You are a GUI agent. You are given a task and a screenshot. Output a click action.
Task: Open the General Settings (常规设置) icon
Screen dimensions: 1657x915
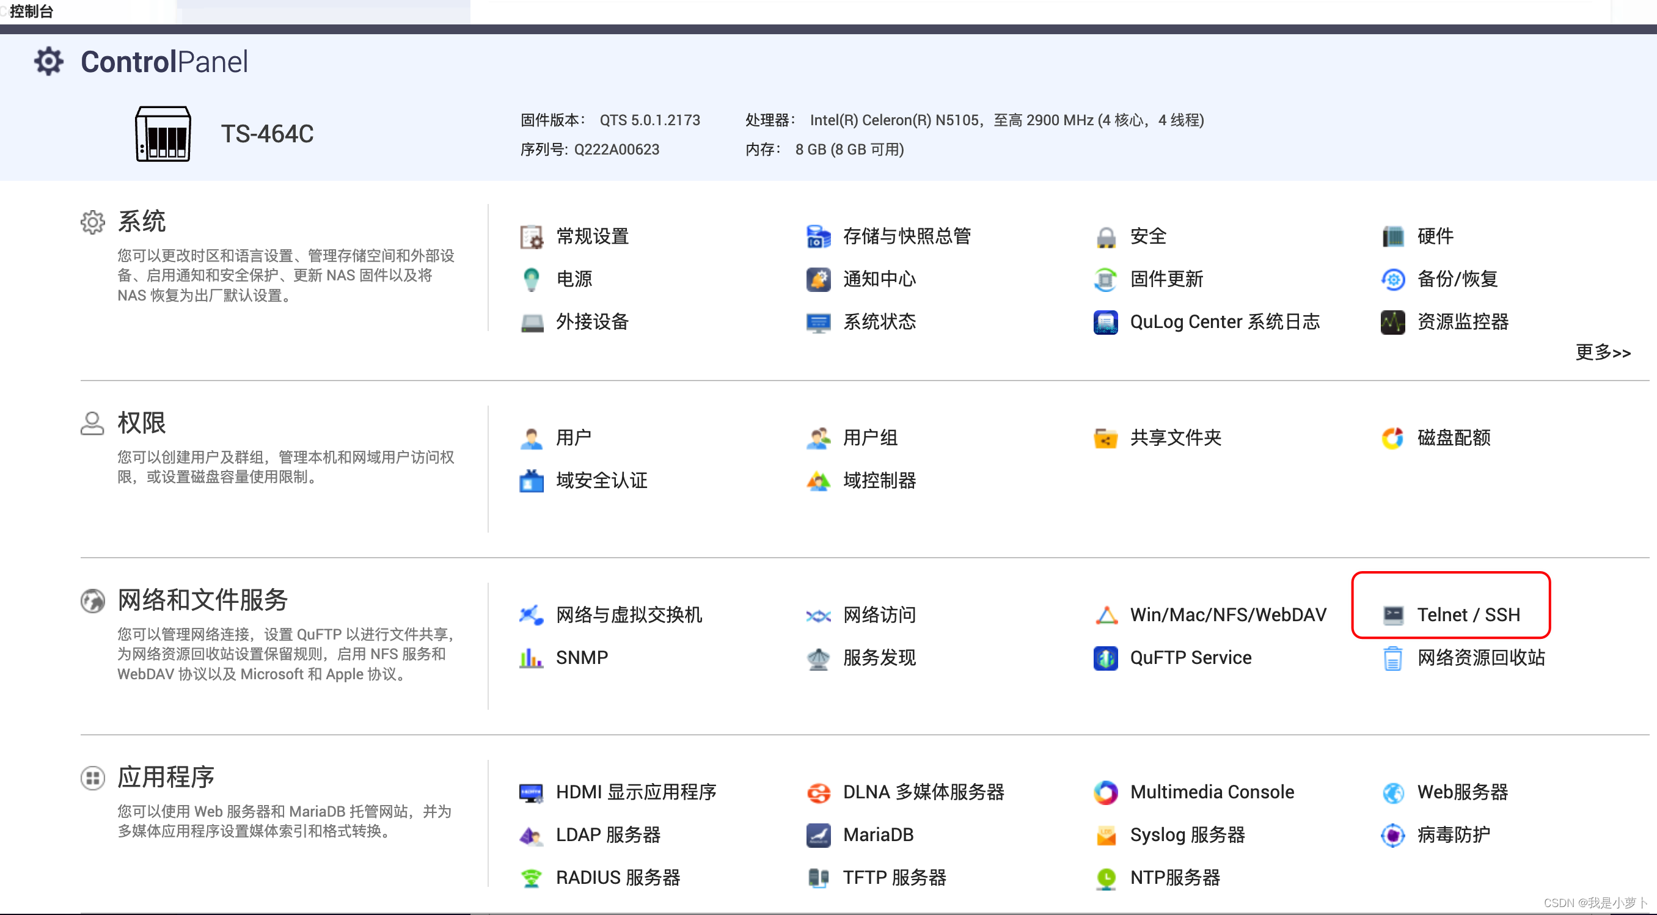coord(532,236)
